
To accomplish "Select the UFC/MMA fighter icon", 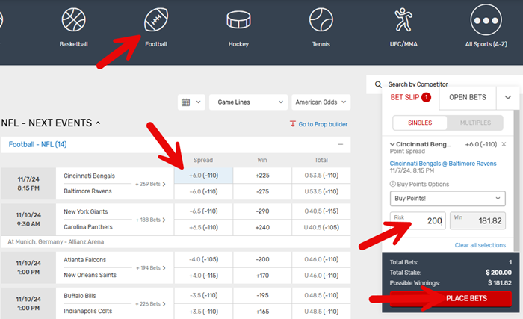I will click(403, 22).
